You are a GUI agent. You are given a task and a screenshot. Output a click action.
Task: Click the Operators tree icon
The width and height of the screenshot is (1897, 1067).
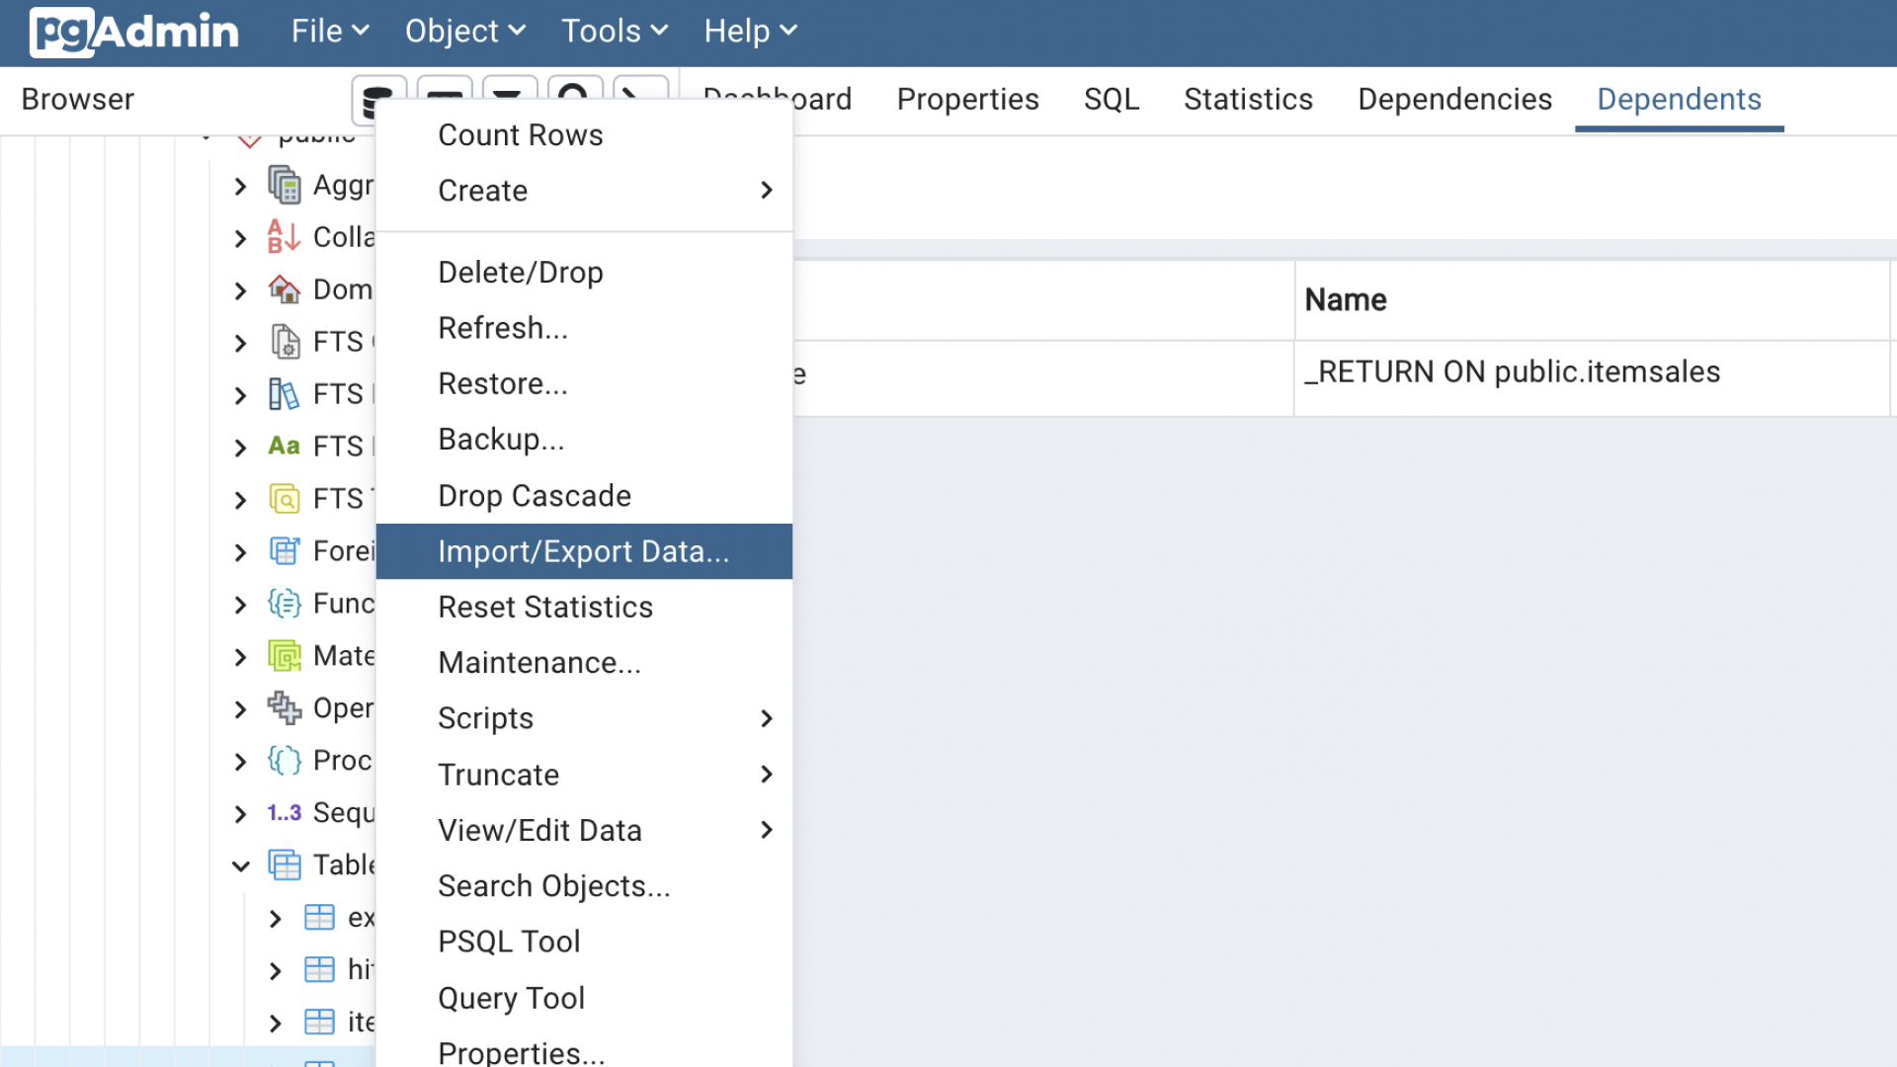pyautogui.click(x=282, y=707)
